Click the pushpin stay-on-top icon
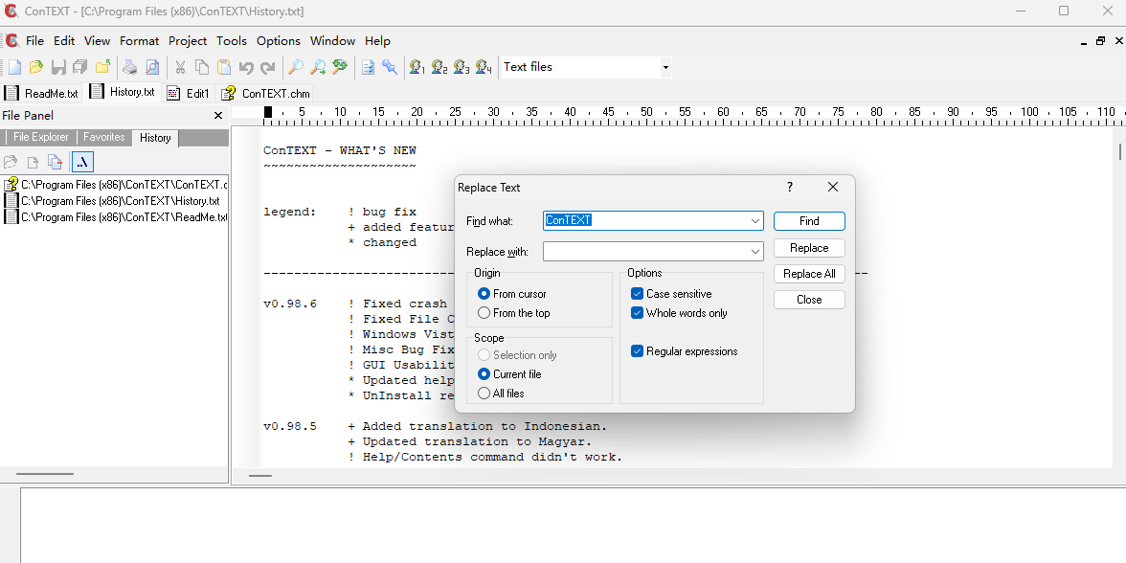1126x563 pixels. pos(389,67)
